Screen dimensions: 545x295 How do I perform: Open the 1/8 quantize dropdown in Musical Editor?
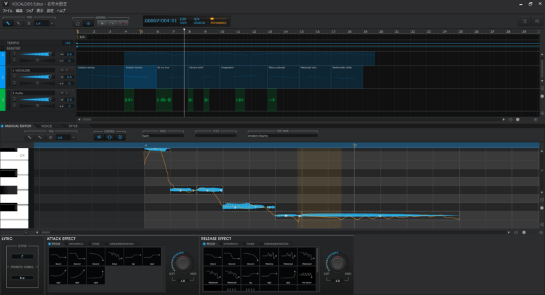[66, 137]
